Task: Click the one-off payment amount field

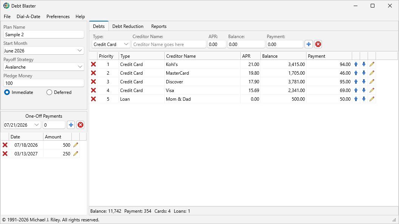Action: (54, 125)
